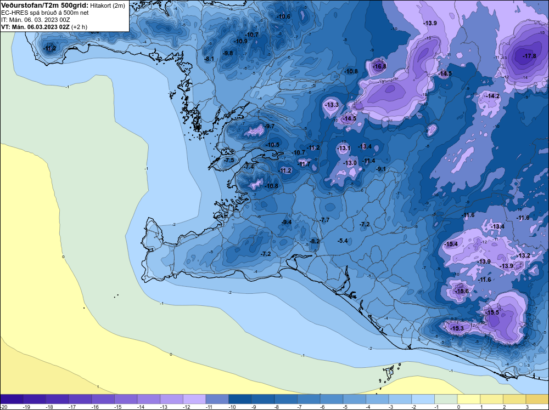Click the -13.2 temperature value

(524, 255)
